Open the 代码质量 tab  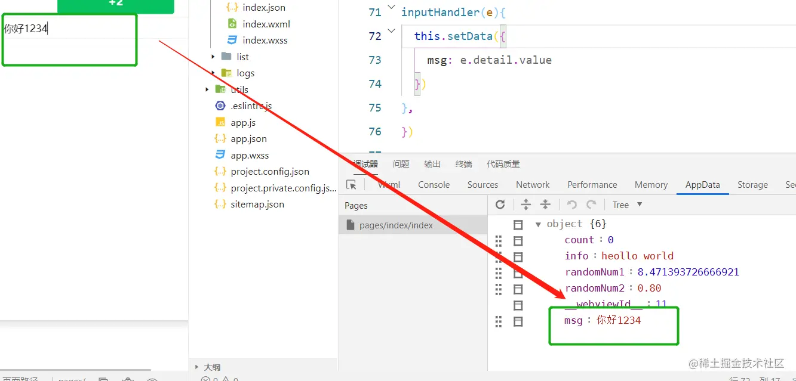(503, 164)
